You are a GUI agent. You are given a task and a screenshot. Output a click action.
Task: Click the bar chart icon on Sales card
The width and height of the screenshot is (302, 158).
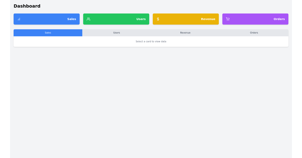pyautogui.click(x=19, y=19)
